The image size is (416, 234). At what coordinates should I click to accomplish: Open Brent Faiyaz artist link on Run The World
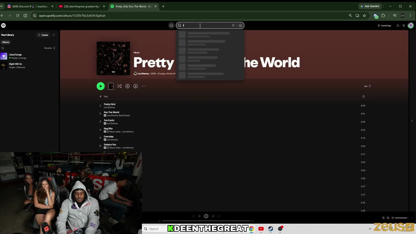(124, 115)
